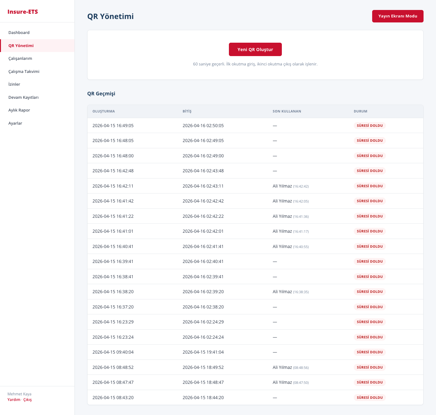Click the Insure-ETS logo
The height and width of the screenshot is (415, 436).
23,12
